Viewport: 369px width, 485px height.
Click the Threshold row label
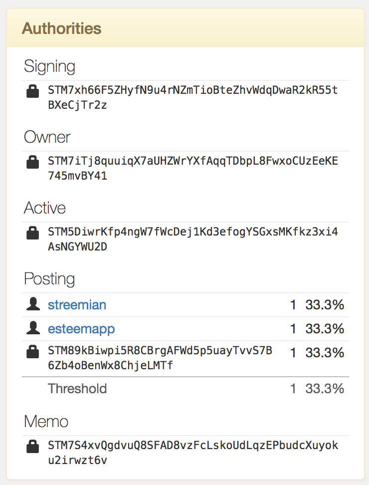pyautogui.click(x=77, y=388)
